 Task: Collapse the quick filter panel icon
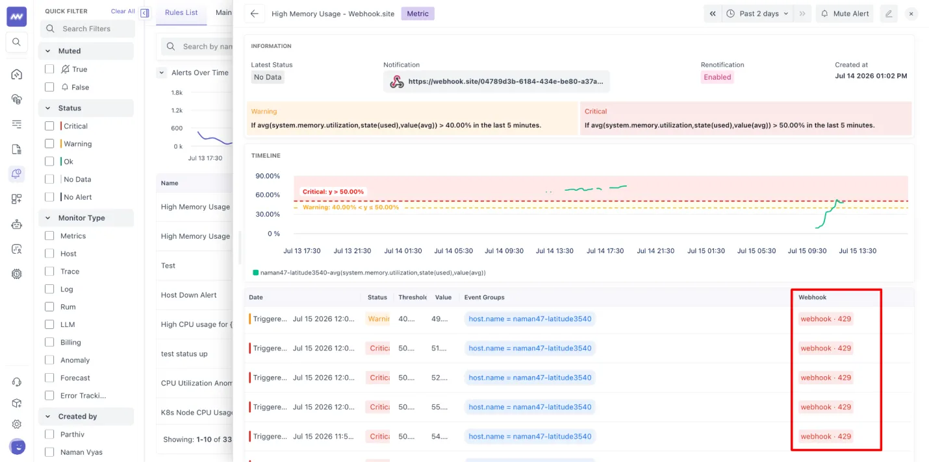pyautogui.click(x=145, y=13)
